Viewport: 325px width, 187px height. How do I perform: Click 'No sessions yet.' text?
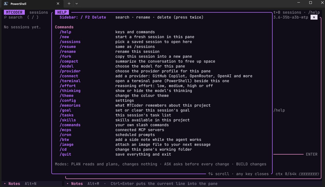[x=22, y=27]
